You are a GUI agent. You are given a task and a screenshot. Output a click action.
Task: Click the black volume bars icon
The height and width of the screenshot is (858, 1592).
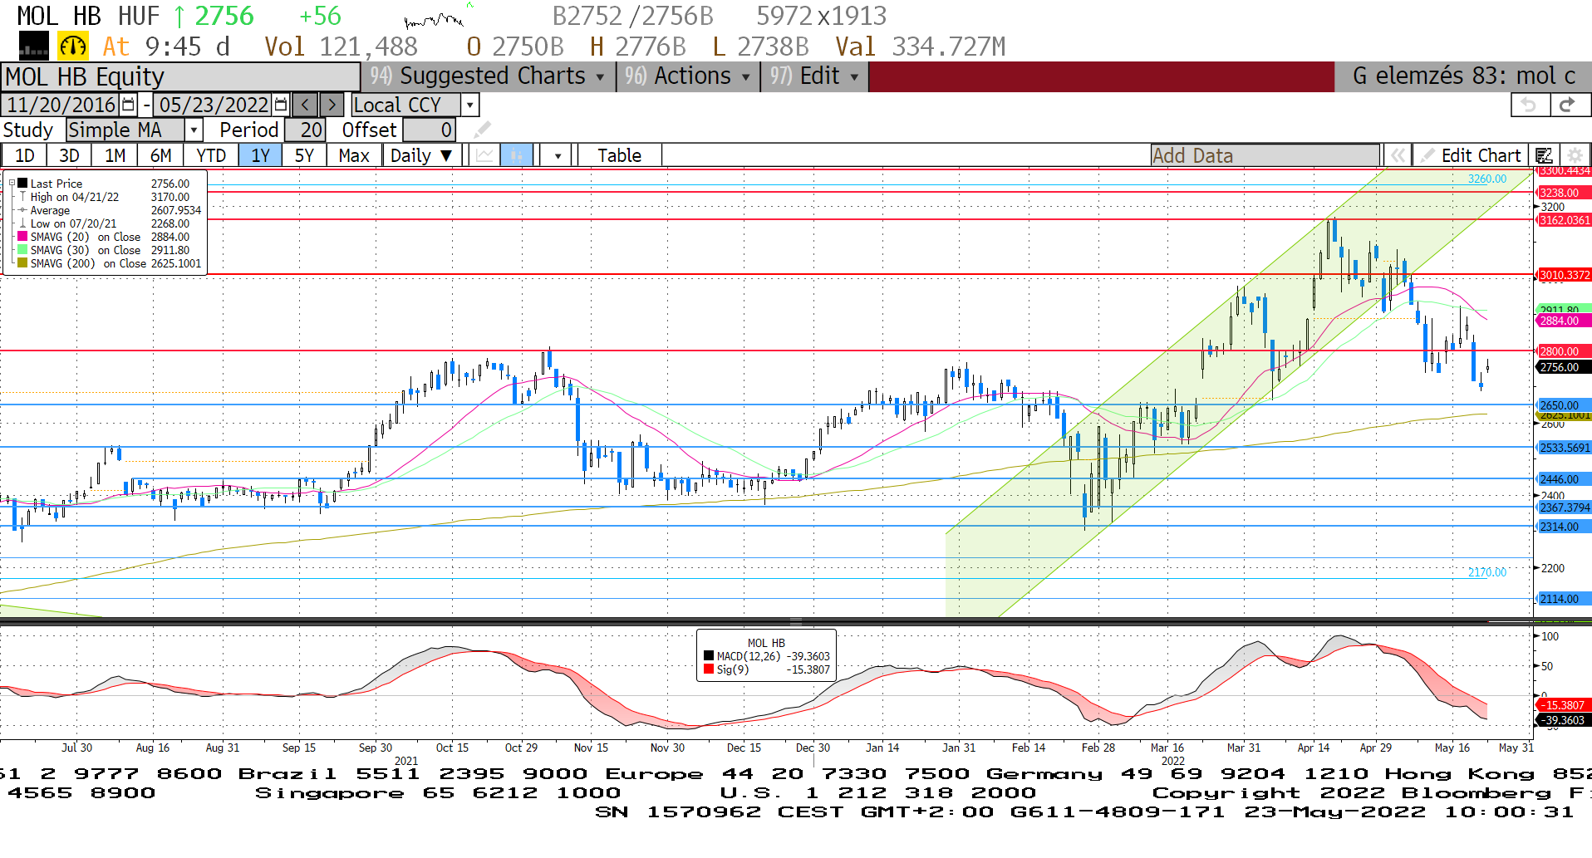(34, 47)
